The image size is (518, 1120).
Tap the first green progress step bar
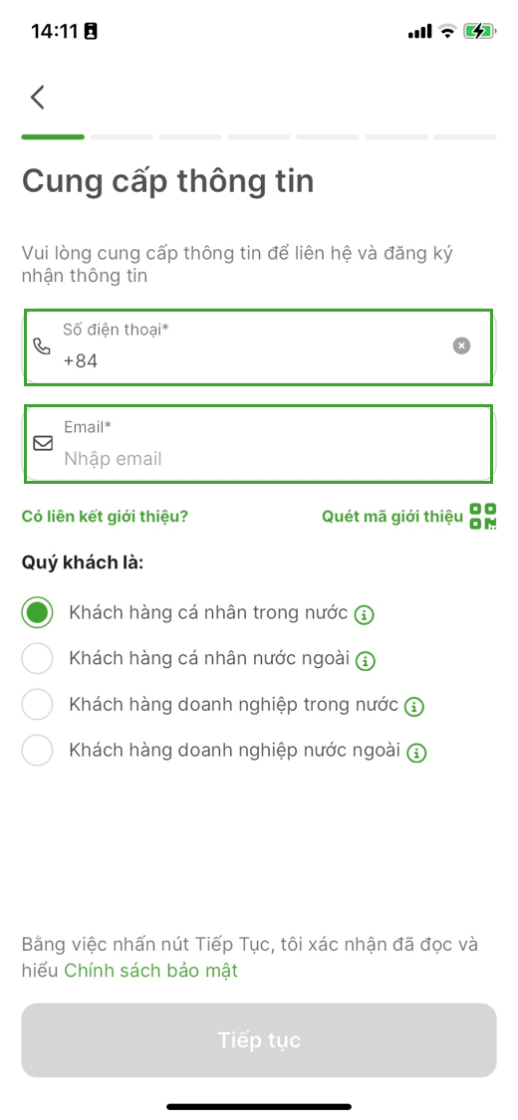tap(53, 135)
